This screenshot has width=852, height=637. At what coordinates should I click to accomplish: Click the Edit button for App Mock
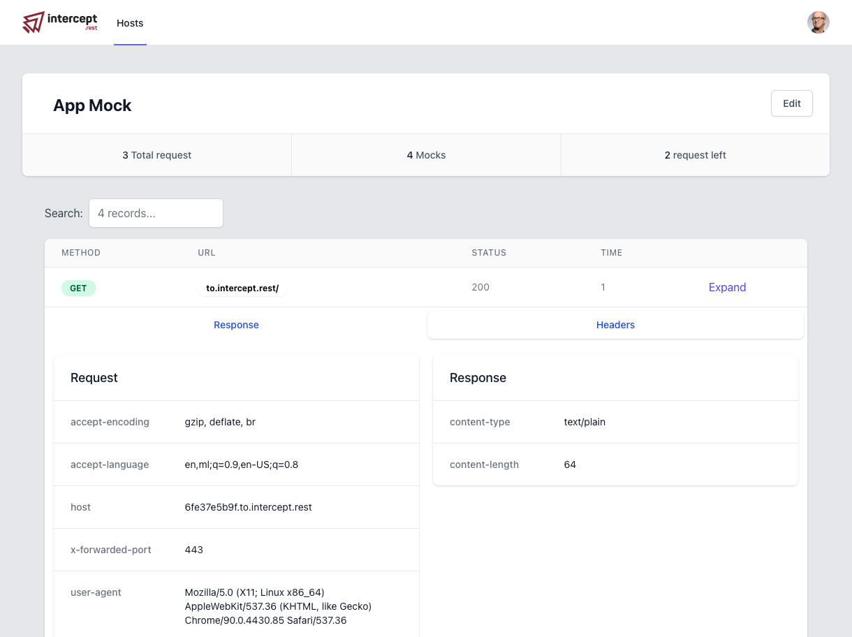pos(791,103)
